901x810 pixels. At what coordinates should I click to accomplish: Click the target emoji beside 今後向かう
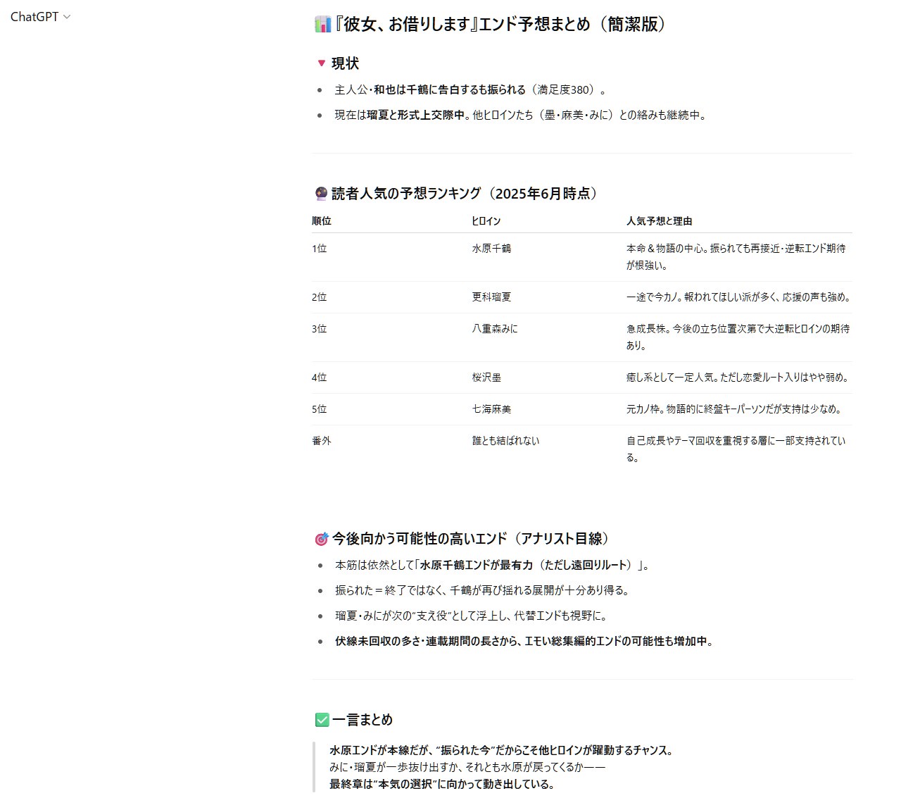pyautogui.click(x=322, y=540)
